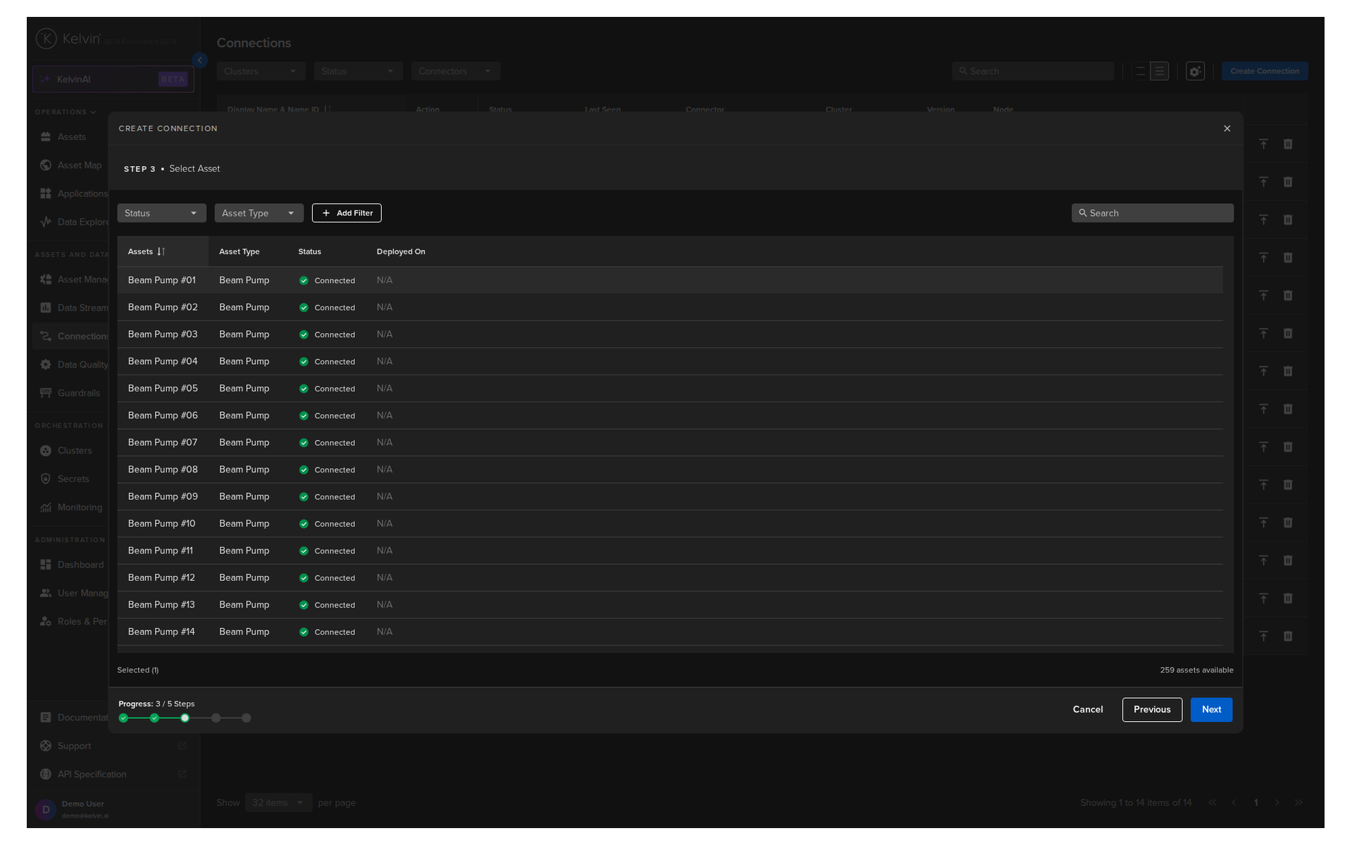Click the Add Filter button
The width and height of the screenshot is (1352, 845).
point(346,213)
